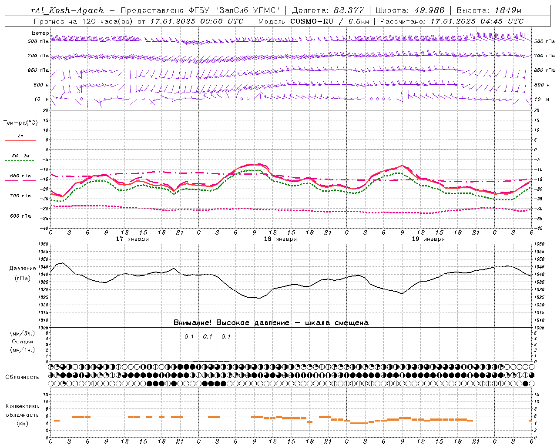557x445 pixels.
Task: Click the "Ветер" wind panel title
Action: (40, 33)
